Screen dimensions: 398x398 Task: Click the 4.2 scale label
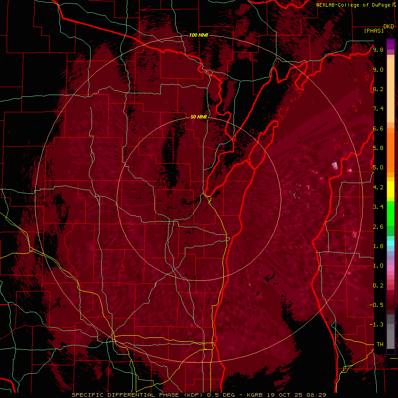click(378, 188)
